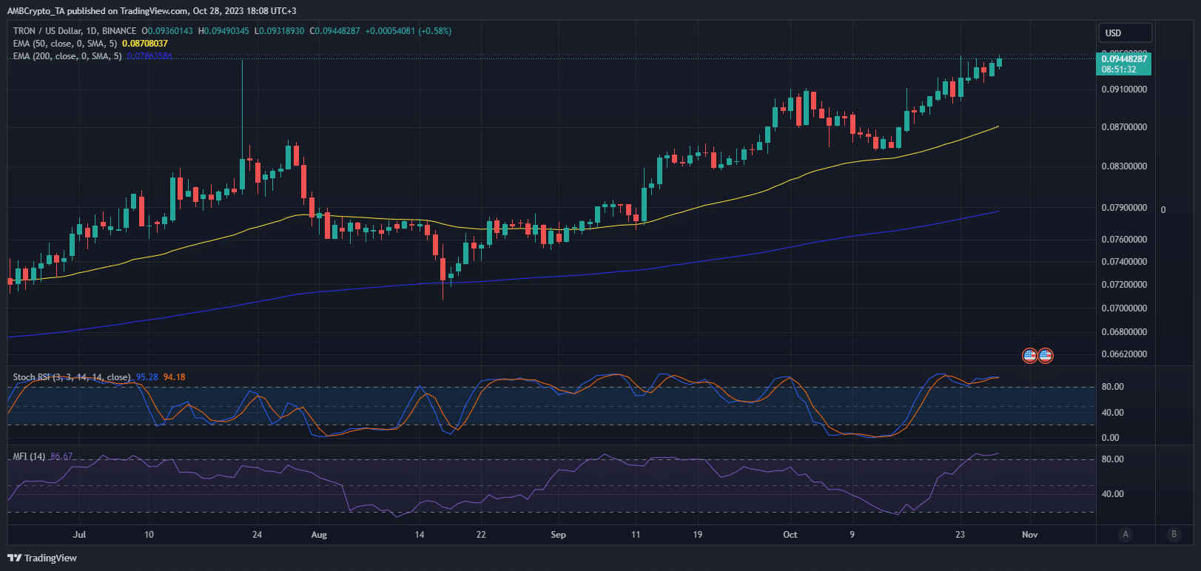Click the 0.08700000 price axis label
Viewport: 1201px width, 571px height.
(1124, 127)
